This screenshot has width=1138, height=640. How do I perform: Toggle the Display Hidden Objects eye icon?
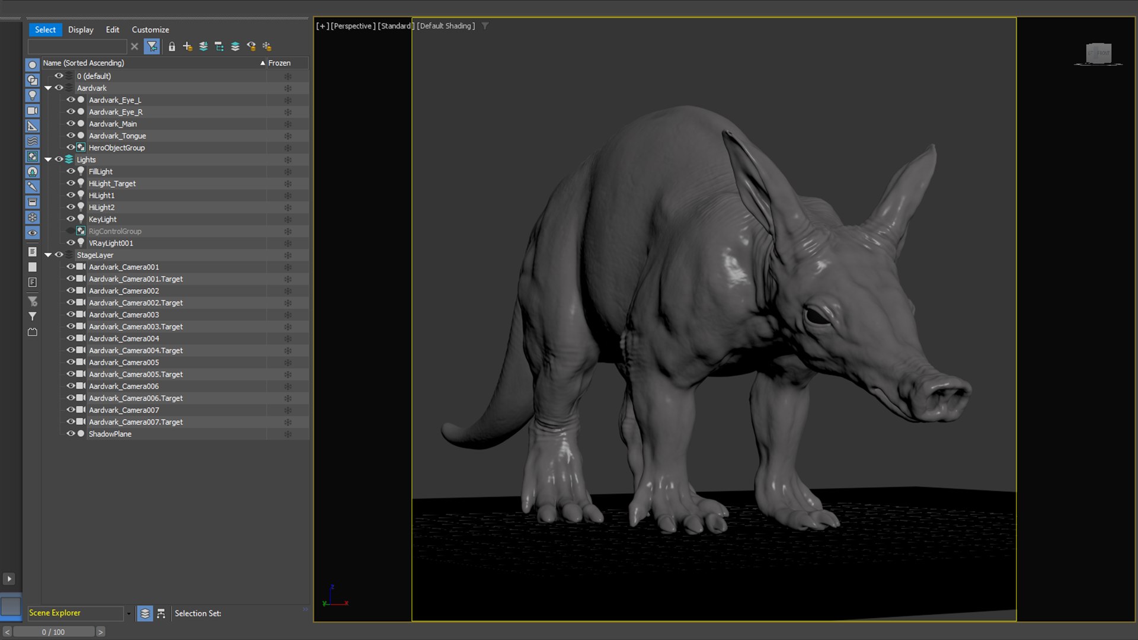pyautogui.click(x=33, y=233)
